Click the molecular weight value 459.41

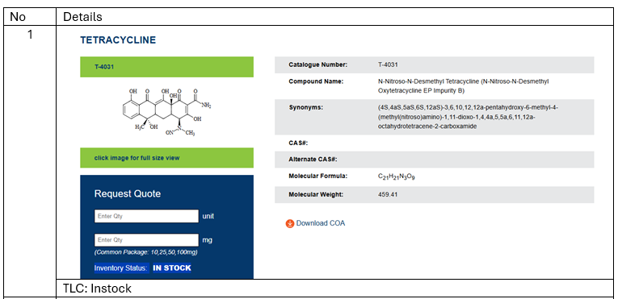click(x=388, y=194)
